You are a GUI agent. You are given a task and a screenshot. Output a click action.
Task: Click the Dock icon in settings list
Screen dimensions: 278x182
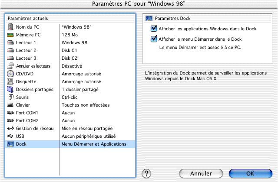10,144
